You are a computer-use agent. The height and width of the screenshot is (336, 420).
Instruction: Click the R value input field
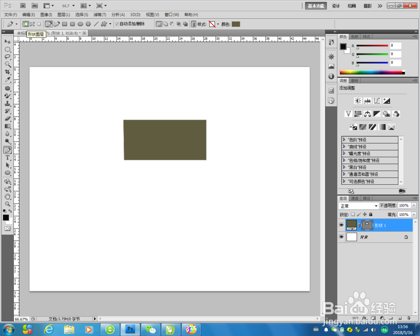tap(396, 45)
